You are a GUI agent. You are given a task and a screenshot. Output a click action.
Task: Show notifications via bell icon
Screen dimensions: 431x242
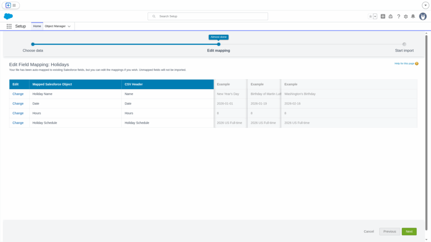tap(413, 17)
